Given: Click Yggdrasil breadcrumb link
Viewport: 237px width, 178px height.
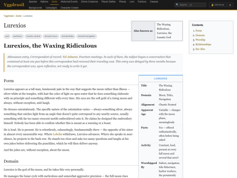Looking at the screenshot, I should click(x=9, y=16).
